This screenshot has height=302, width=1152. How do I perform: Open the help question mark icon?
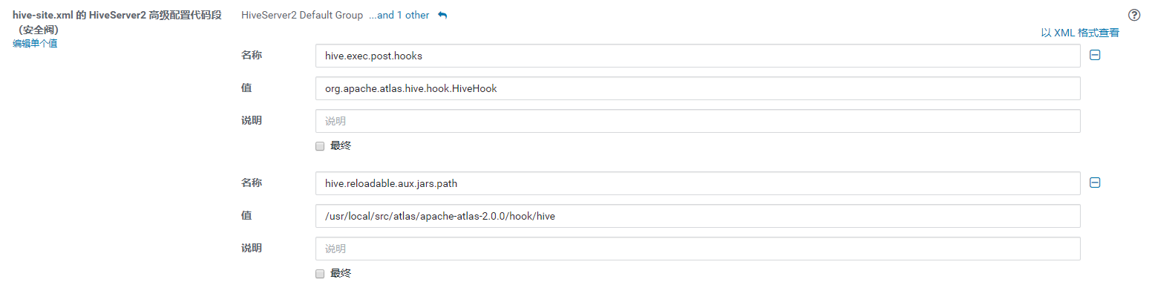1133,15
